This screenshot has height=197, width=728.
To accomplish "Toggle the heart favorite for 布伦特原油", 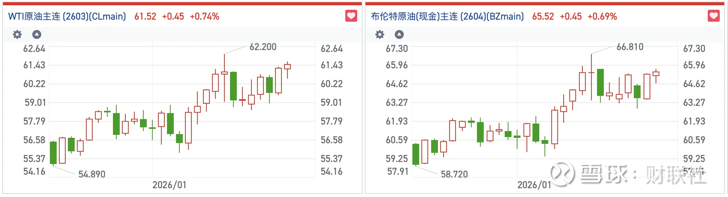I will (713, 16).
